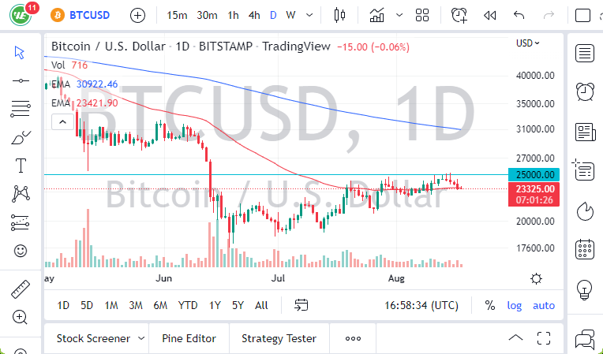Toggle the percent scale option
Image resolution: width=603 pixels, height=354 pixels.
[x=490, y=305]
